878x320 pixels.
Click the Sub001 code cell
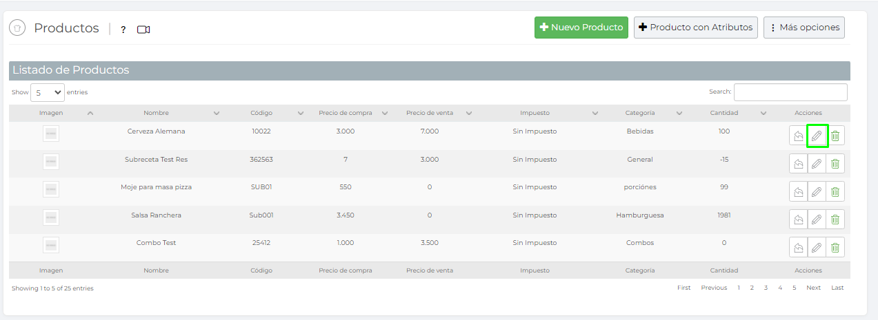click(261, 215)
